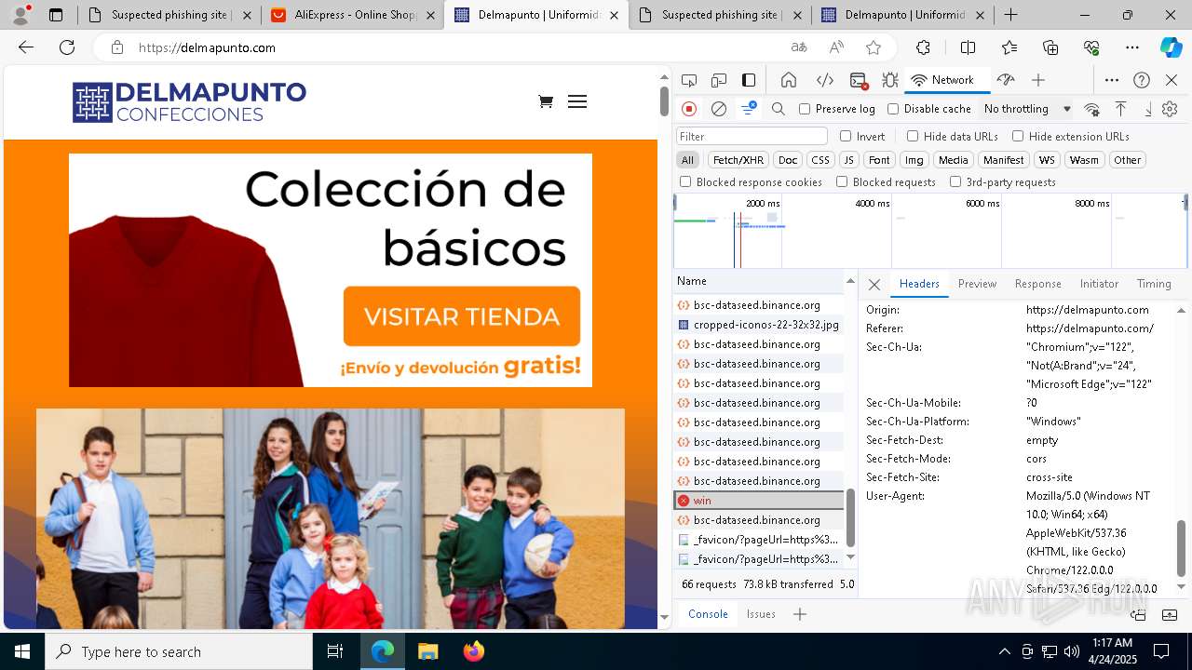Open the hamburger menu on Delmapunto site

click(x=577, y=101)
